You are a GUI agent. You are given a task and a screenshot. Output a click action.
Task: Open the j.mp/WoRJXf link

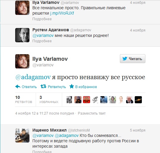62,13
